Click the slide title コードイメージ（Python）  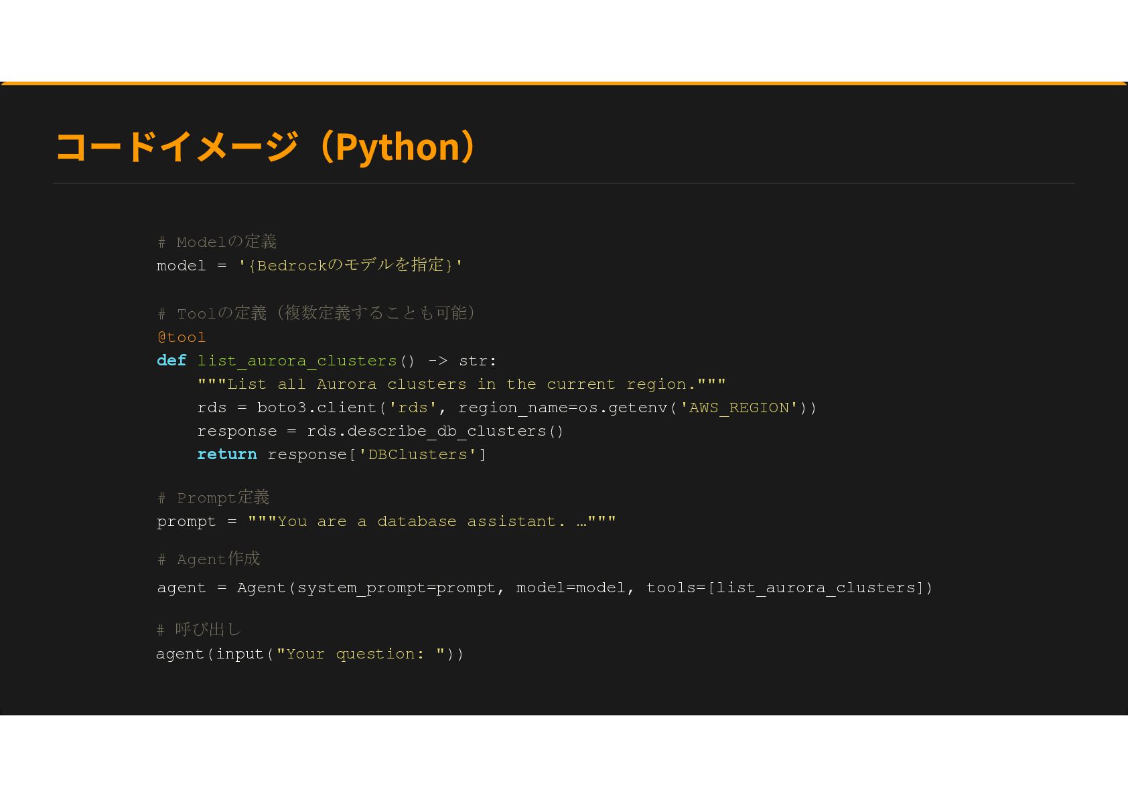pos(267,147)
